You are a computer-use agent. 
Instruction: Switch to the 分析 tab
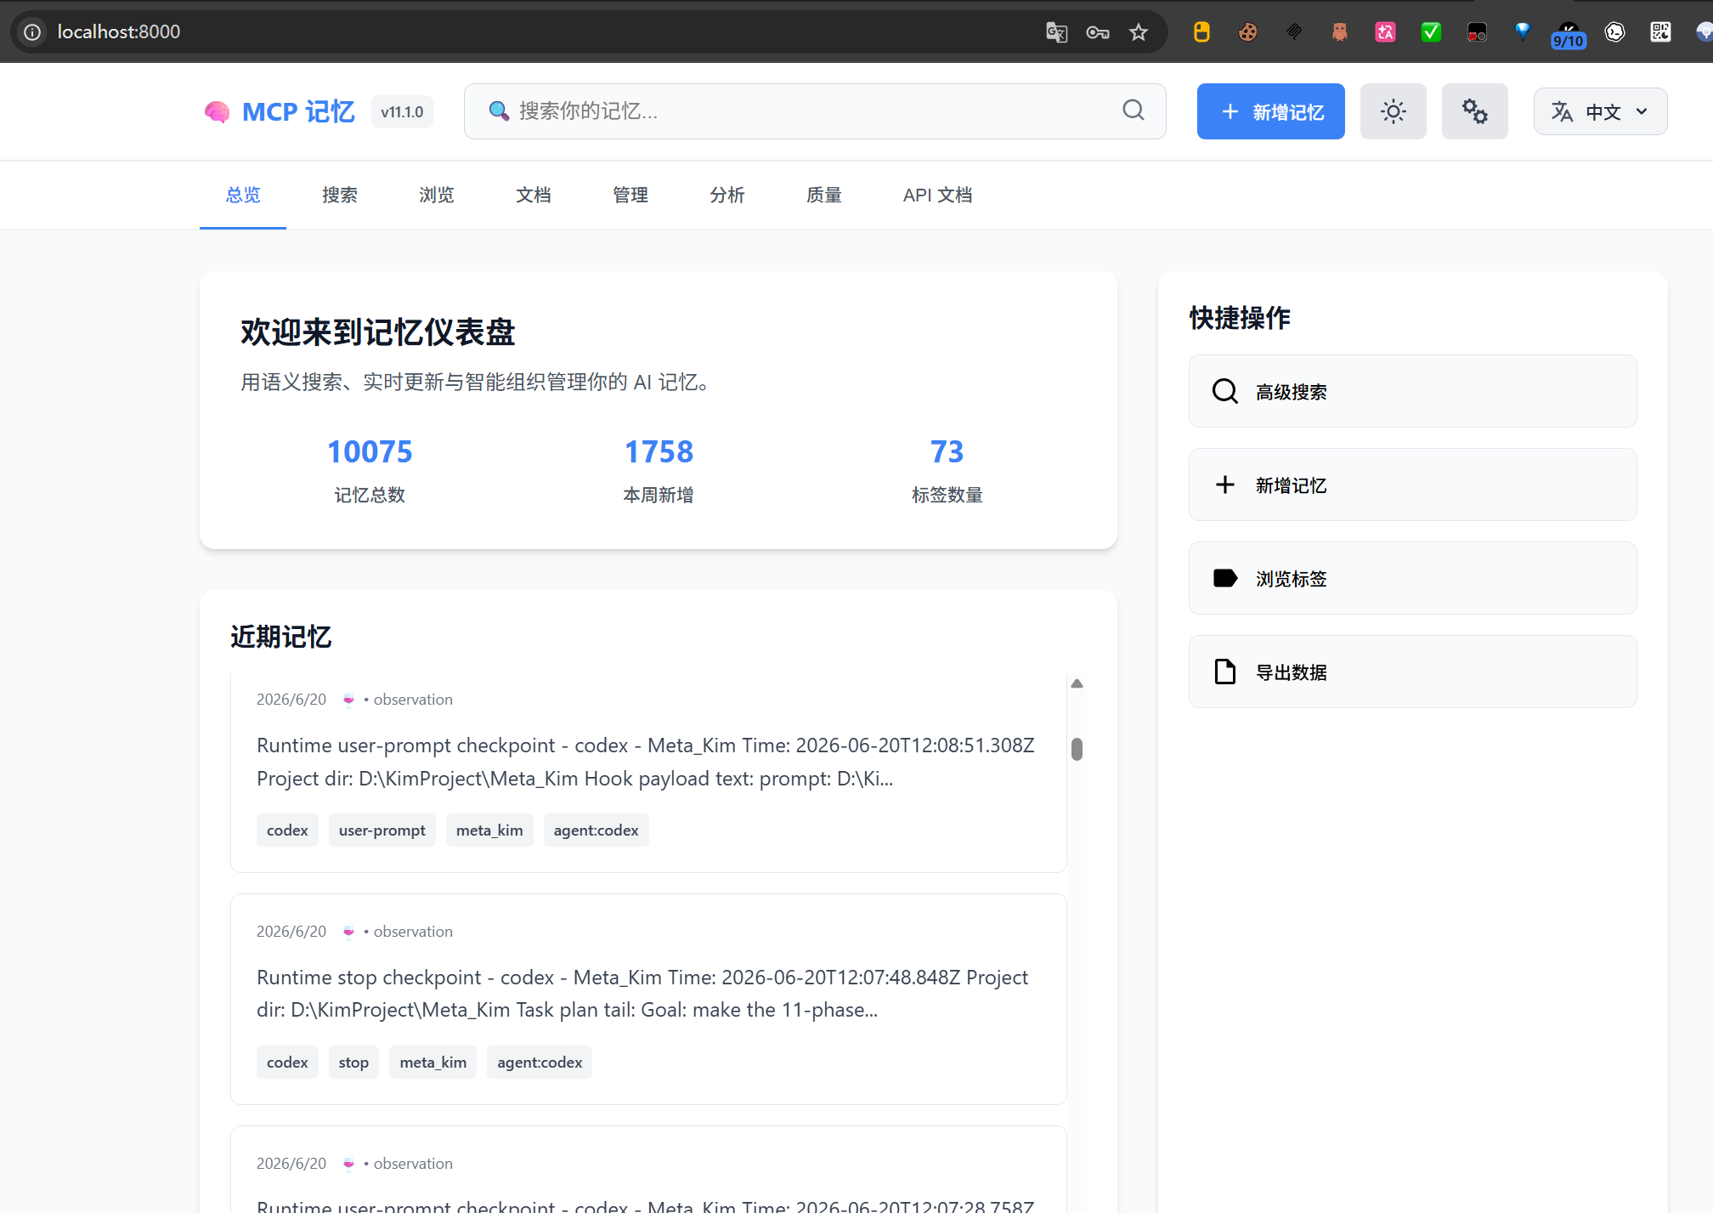tap(727, 195)
